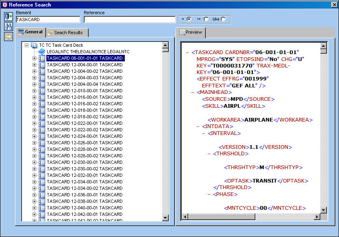The width and height of the screenshot is (339, 237).
Task: Expand TASKCARD 12-028-00-01 node
Action: (x=34, y=149)
